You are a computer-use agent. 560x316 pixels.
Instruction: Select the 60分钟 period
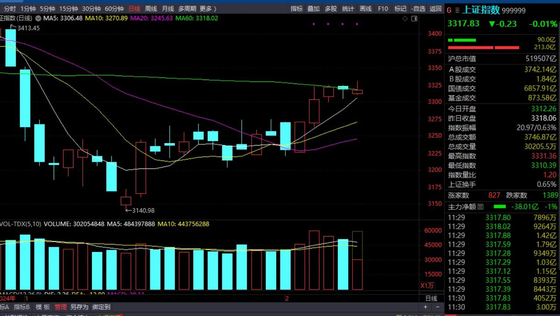pos(114,9)
